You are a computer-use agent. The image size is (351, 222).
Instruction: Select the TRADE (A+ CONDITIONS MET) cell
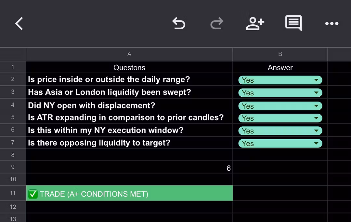point(129,194)
